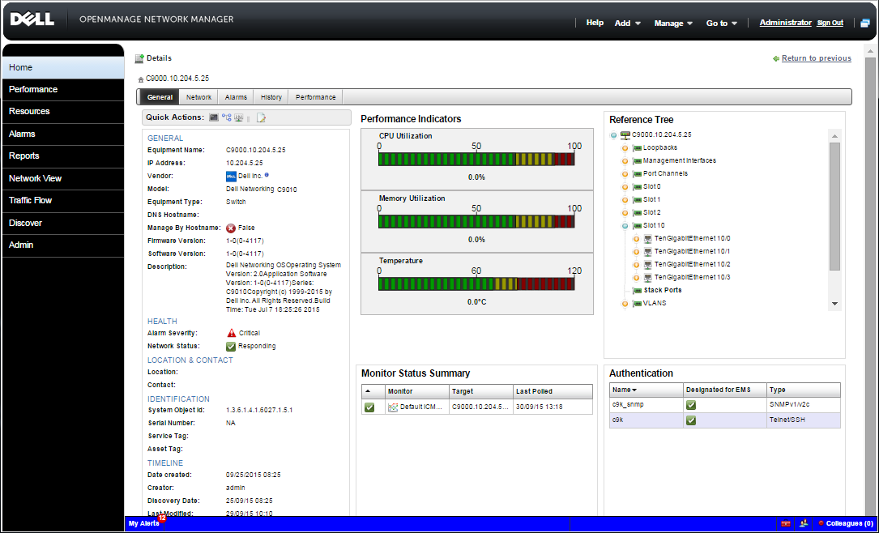879x533 pixels.
Task: Open the colleagues people icon in bottom bar
Action: (804, 523)
